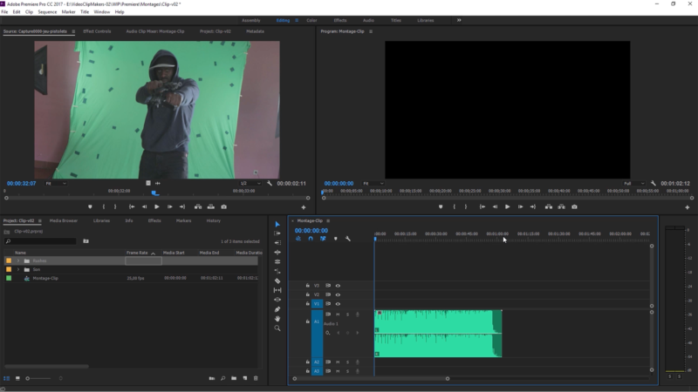
Task: Click Insert button in Source monitor
Action: pos(198,206)
